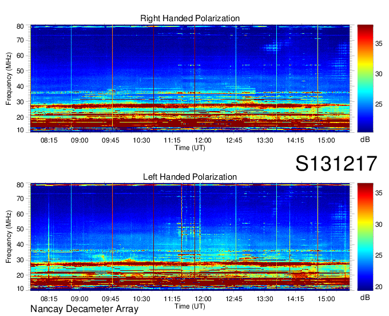Image resolution: width=389 pixels, height=316 pixels.
Task: Click the 20 dB tick on Left Handed color bar
Action: click(x=379, y=287)
